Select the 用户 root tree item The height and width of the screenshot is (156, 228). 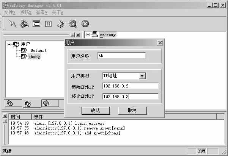(x=25, y=44)
